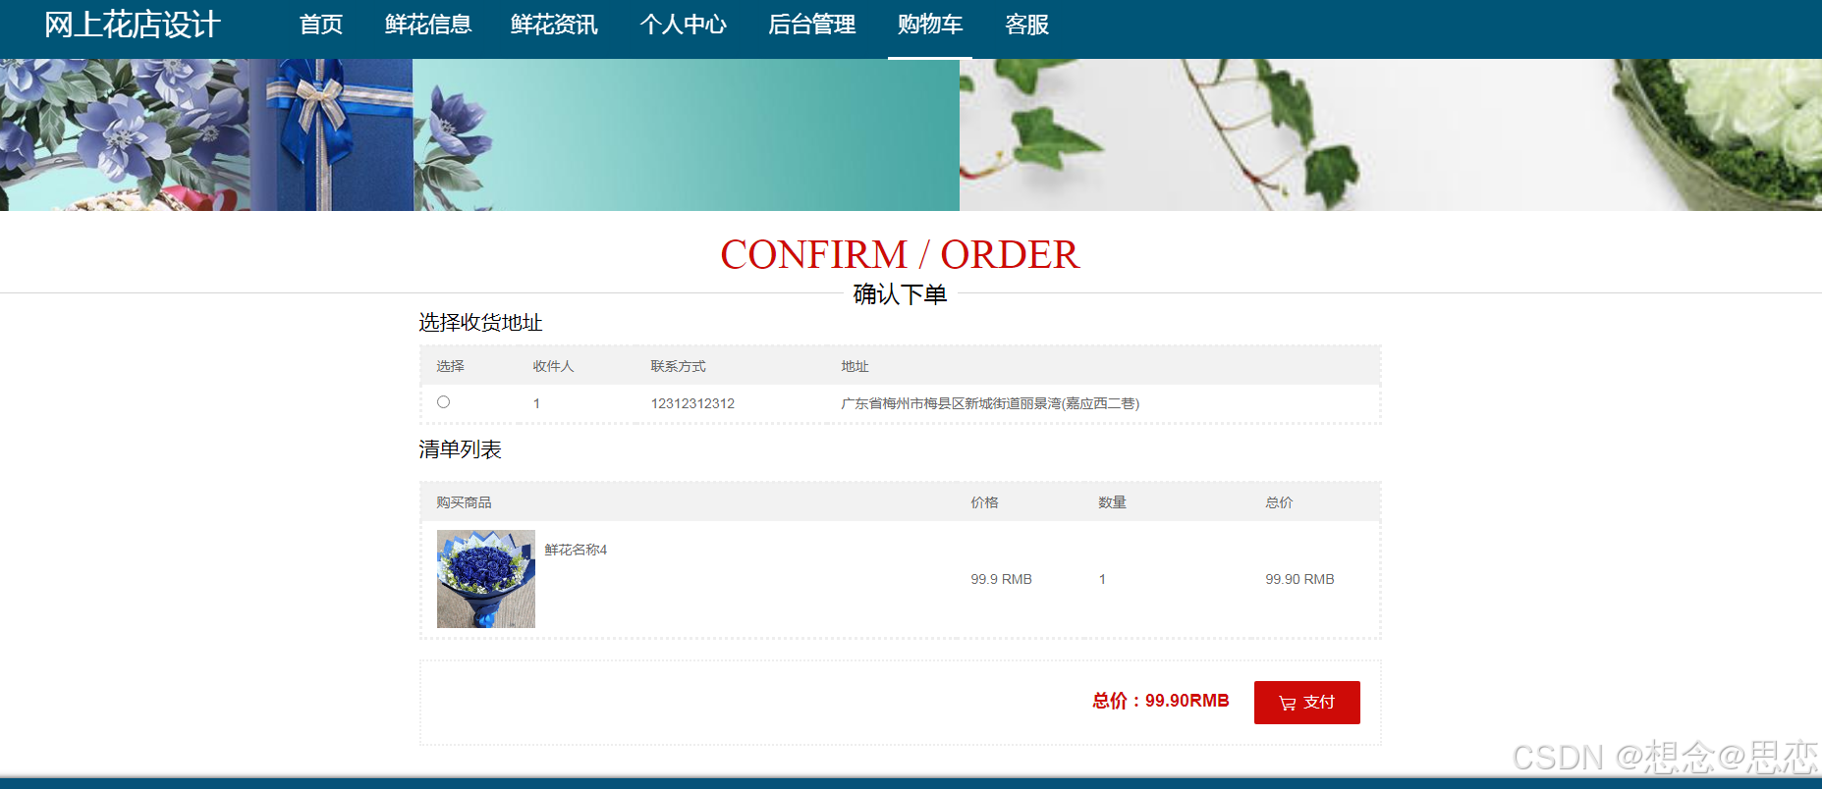
Task: Click the 总价：99.90RMB order total text
Action: click(1161, 701)
